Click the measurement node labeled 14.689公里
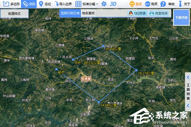Viewport: 191px width, 127px height. [99, 102]
